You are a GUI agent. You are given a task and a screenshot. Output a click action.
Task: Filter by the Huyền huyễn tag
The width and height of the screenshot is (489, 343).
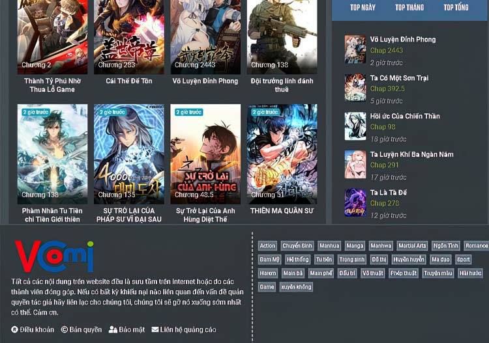[x=409, y=260]
